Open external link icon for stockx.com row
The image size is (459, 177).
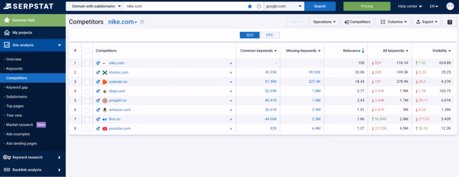click(98, 72)
